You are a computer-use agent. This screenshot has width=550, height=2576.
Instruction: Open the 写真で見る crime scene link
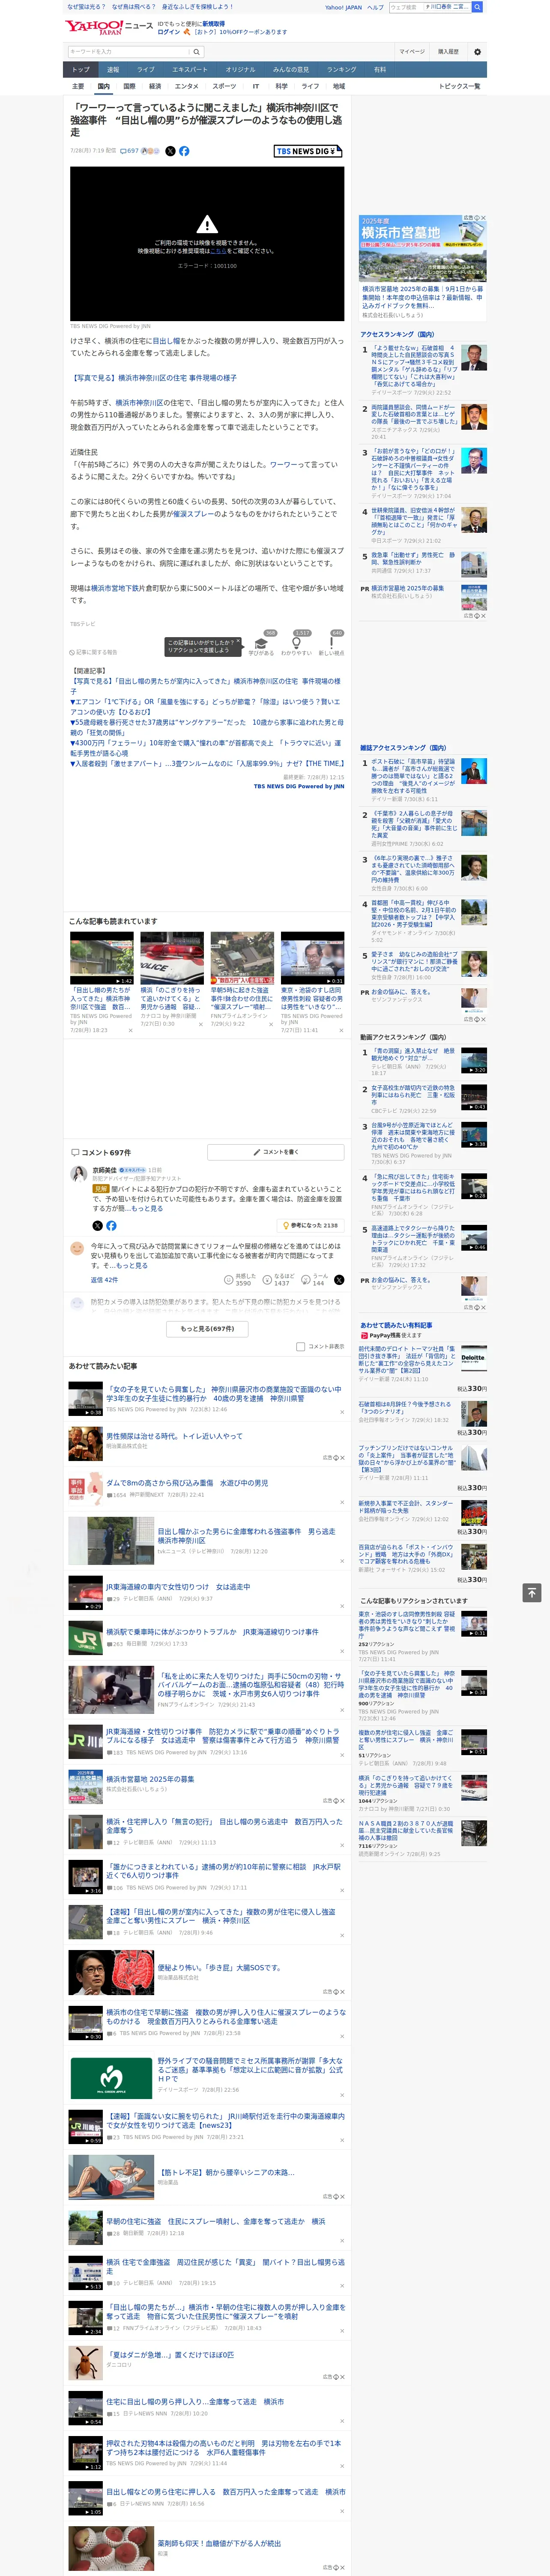click(154, 378)
